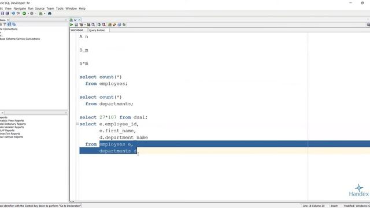
Task: Click the Unshared SQL Worksheet icon
Action: coord(110,24)
